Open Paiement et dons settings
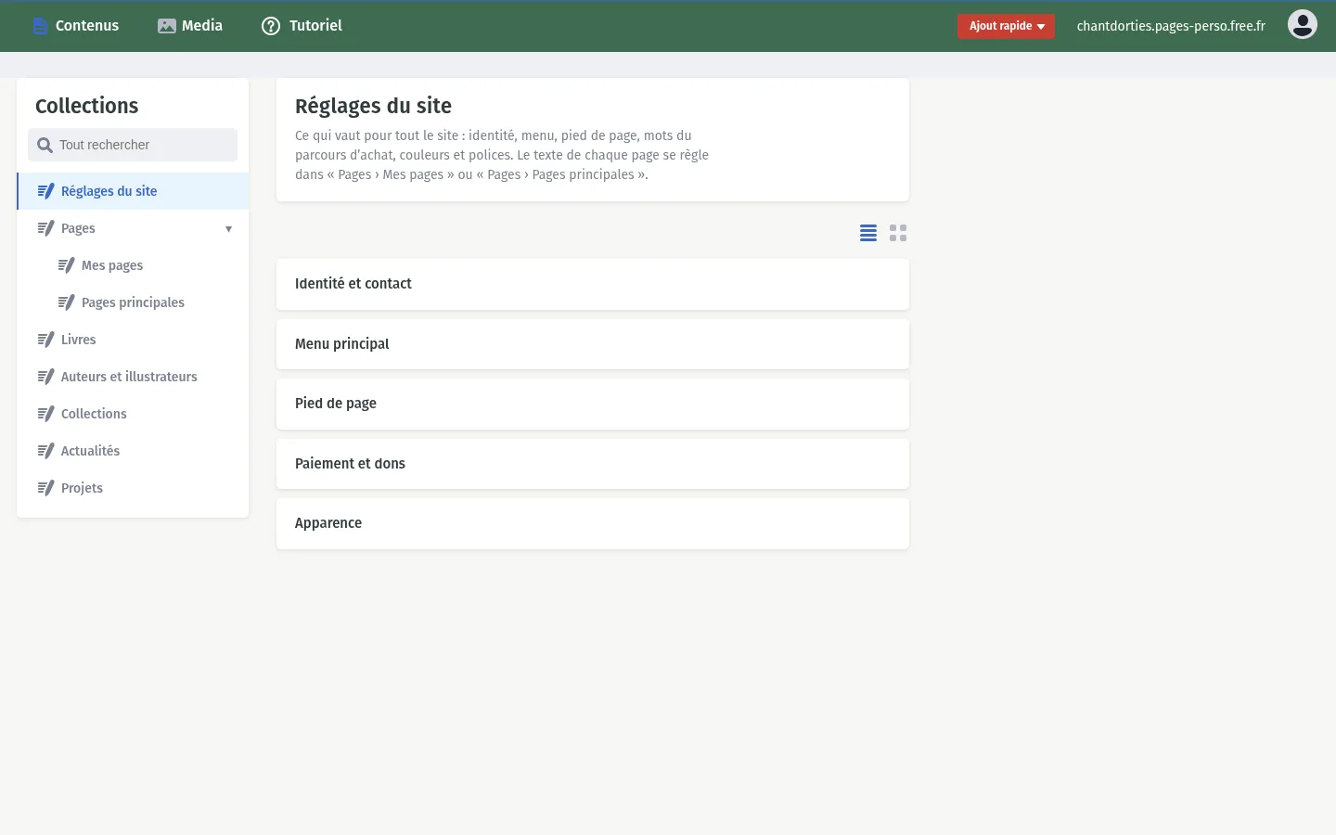This screenshot has height=835, width=1336. [x=593, y=464]
